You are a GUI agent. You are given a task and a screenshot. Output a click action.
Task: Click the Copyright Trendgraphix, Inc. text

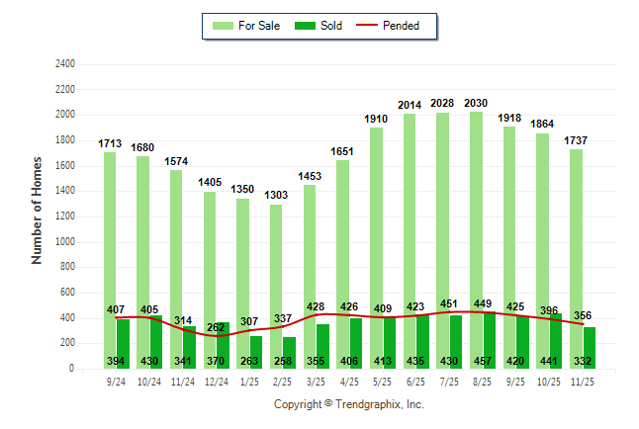pyautogui.click(x=348, y=404)
